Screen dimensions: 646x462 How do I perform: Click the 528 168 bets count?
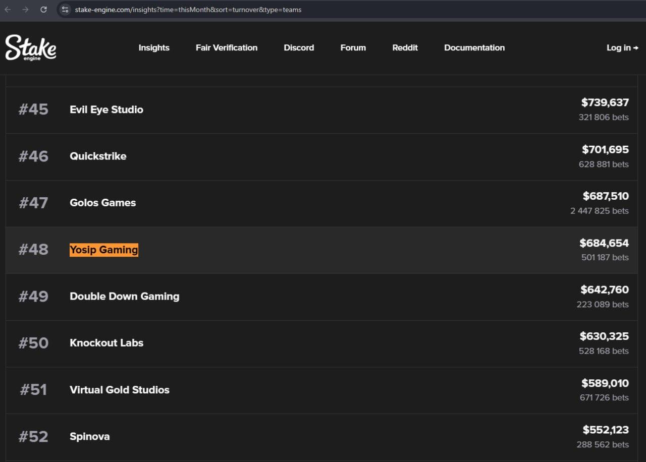604,351
